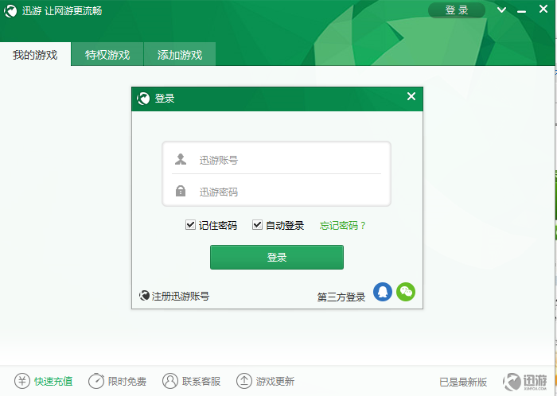Select the 我的游戏 tab
Image resolution: width=557 pixels, height=396 pixels.
(35, 55)
